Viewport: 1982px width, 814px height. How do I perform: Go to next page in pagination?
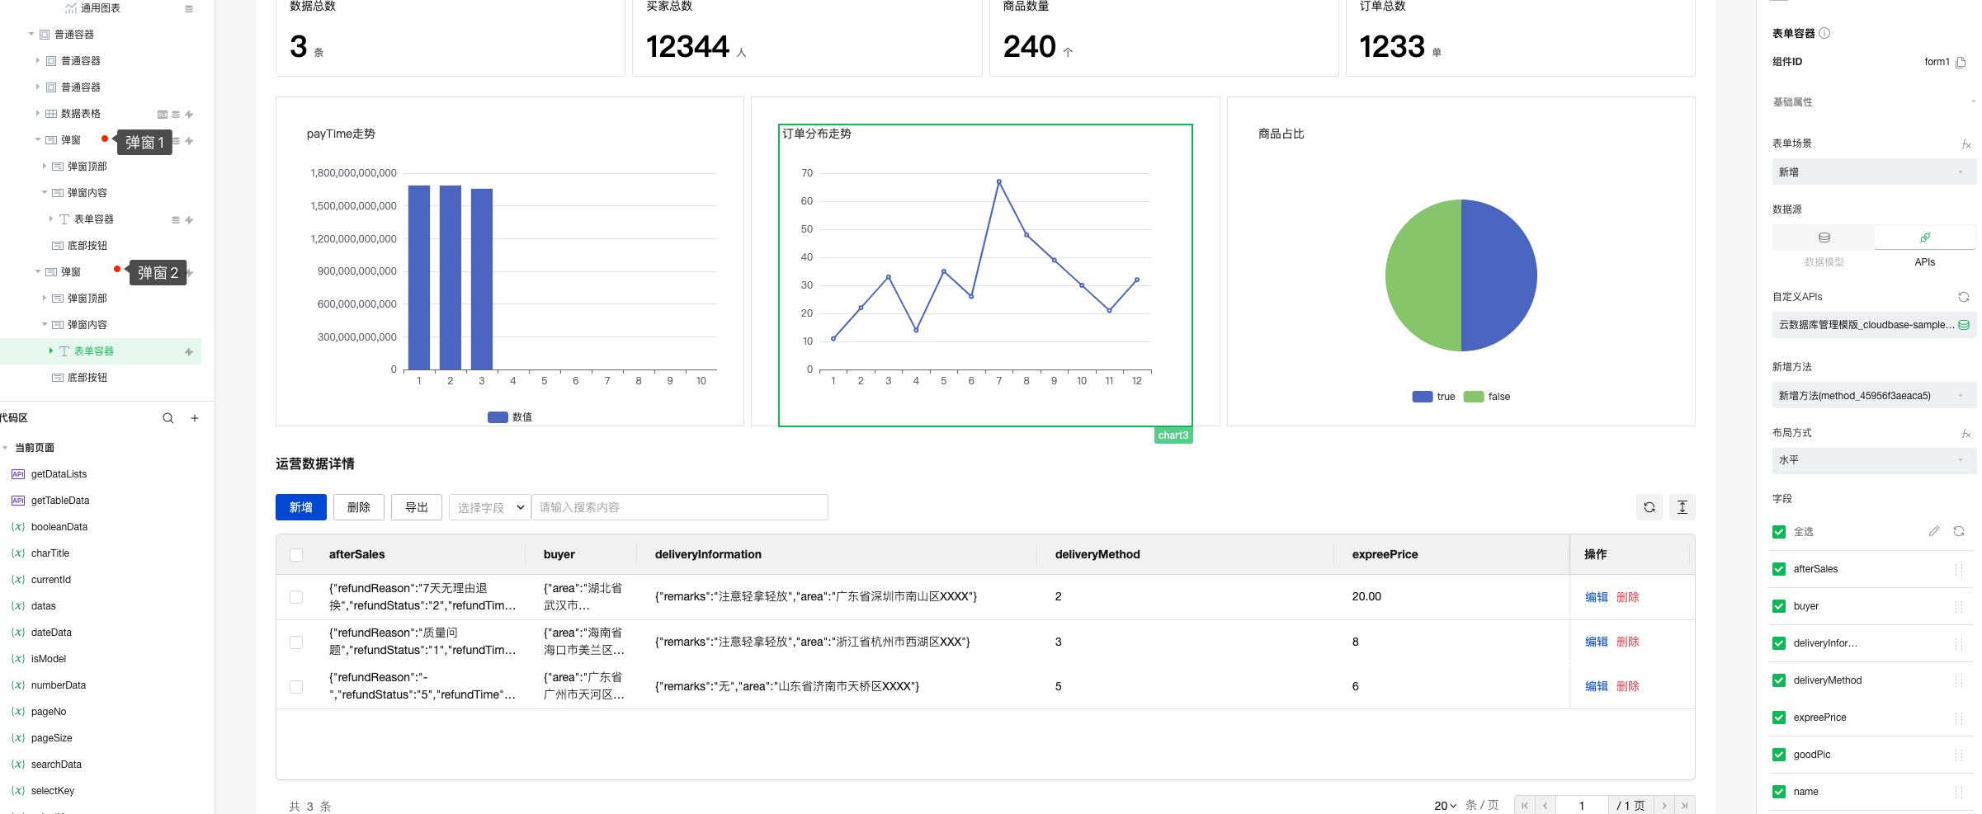coord(1664,806)
